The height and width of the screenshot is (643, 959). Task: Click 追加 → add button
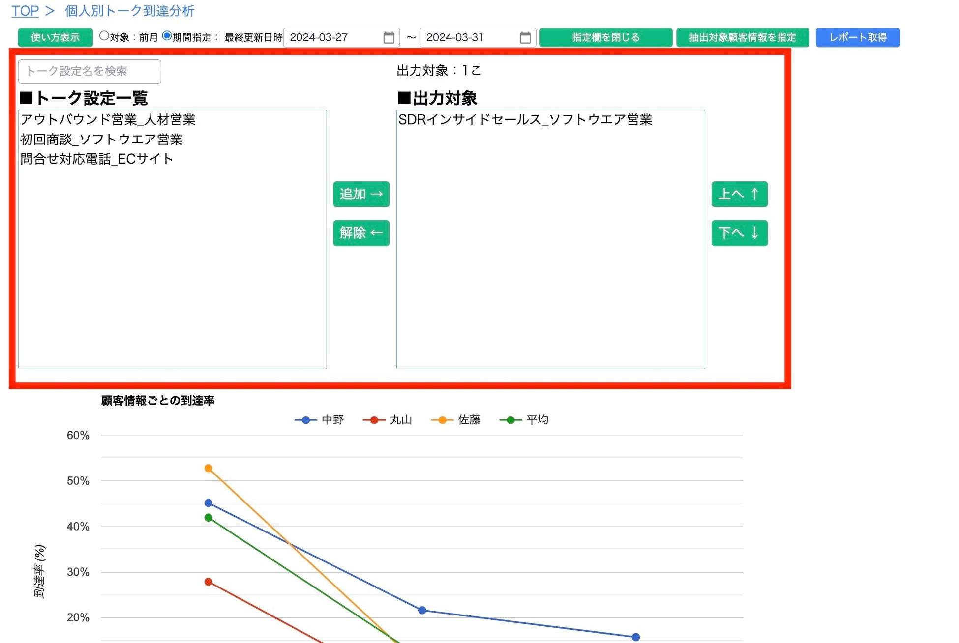(x=361, y=194)
